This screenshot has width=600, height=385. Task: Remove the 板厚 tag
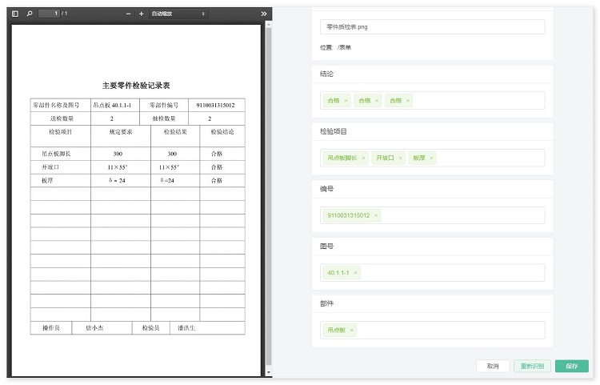click(431, 158)
